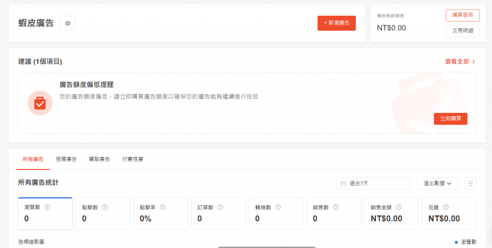
Task: Select the 瀏覽數 metric card
Action: (x=45, y=213)
